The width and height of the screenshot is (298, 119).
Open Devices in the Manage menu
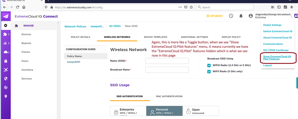coord(26,34)
